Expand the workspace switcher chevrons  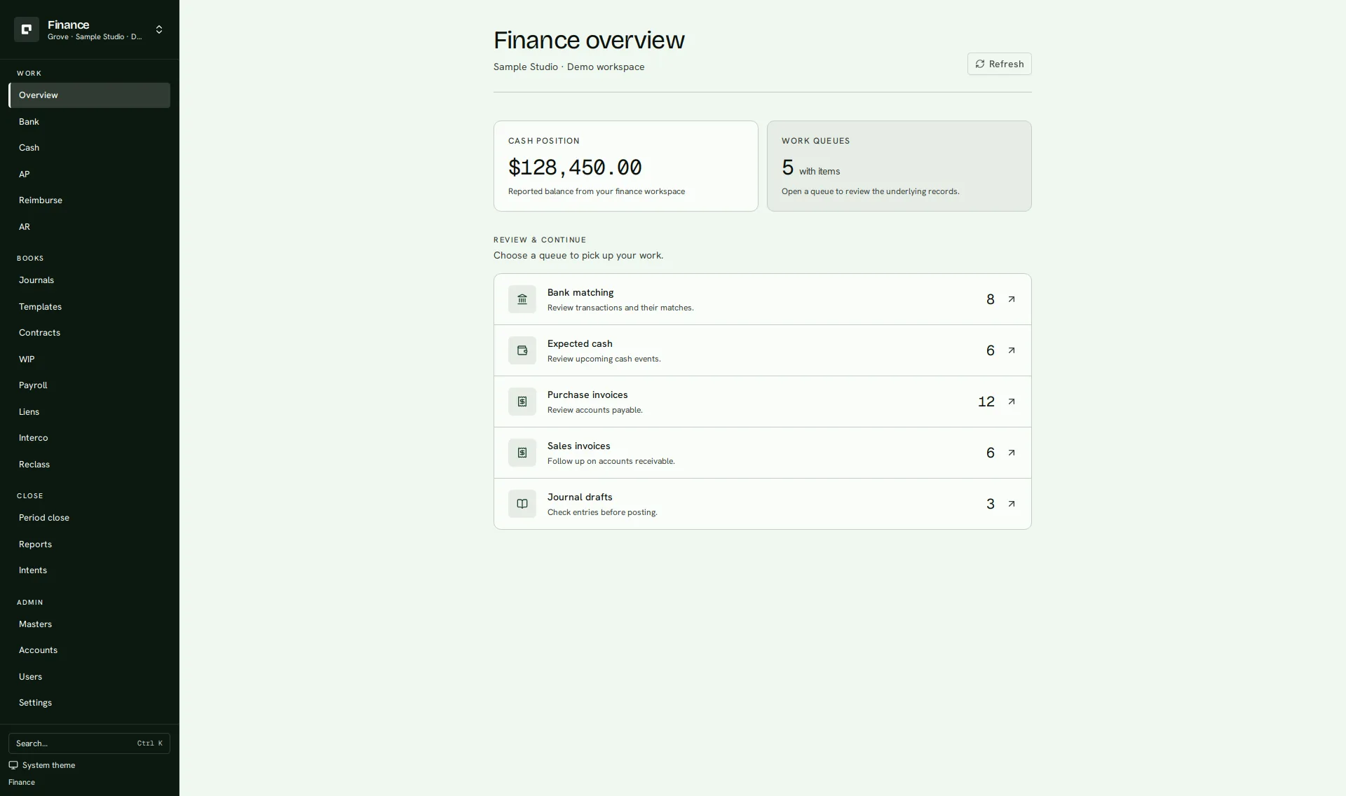pos(159,29)
